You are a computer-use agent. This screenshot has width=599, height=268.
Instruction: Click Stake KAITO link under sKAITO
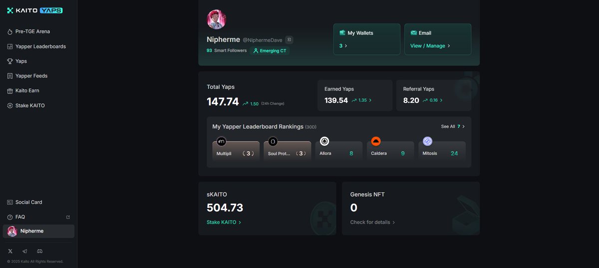[x=224, y=222]
